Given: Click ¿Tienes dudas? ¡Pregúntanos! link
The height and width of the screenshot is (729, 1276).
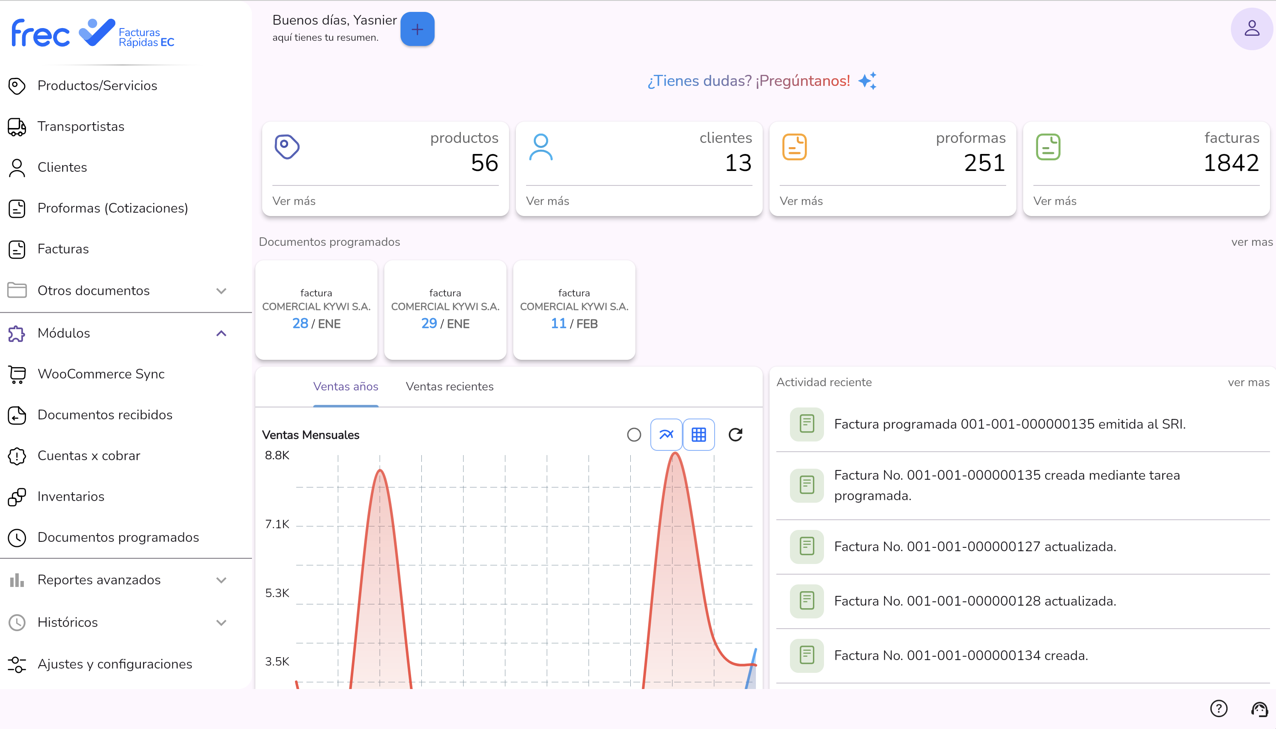Looking at the screenshot, I should (749, 81).
